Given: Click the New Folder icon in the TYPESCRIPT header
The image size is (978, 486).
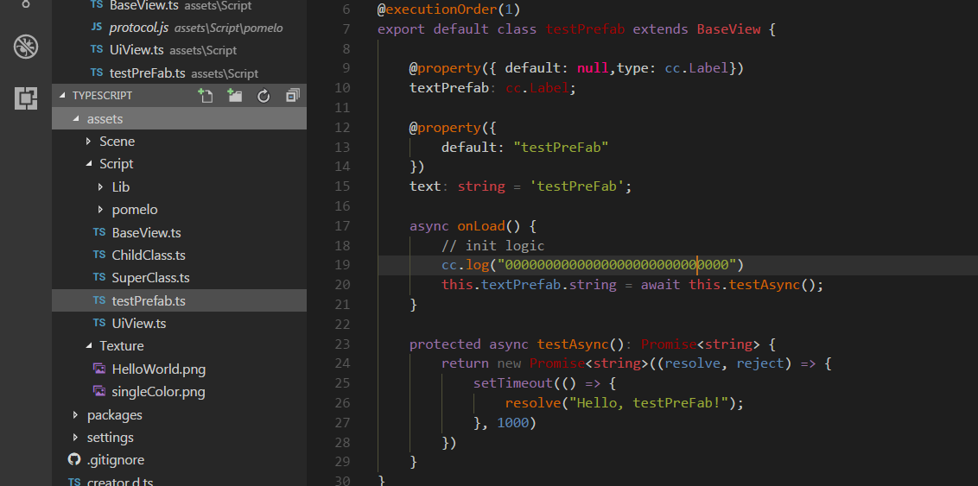Looking at the screenshot, I should tap(234, 95).
